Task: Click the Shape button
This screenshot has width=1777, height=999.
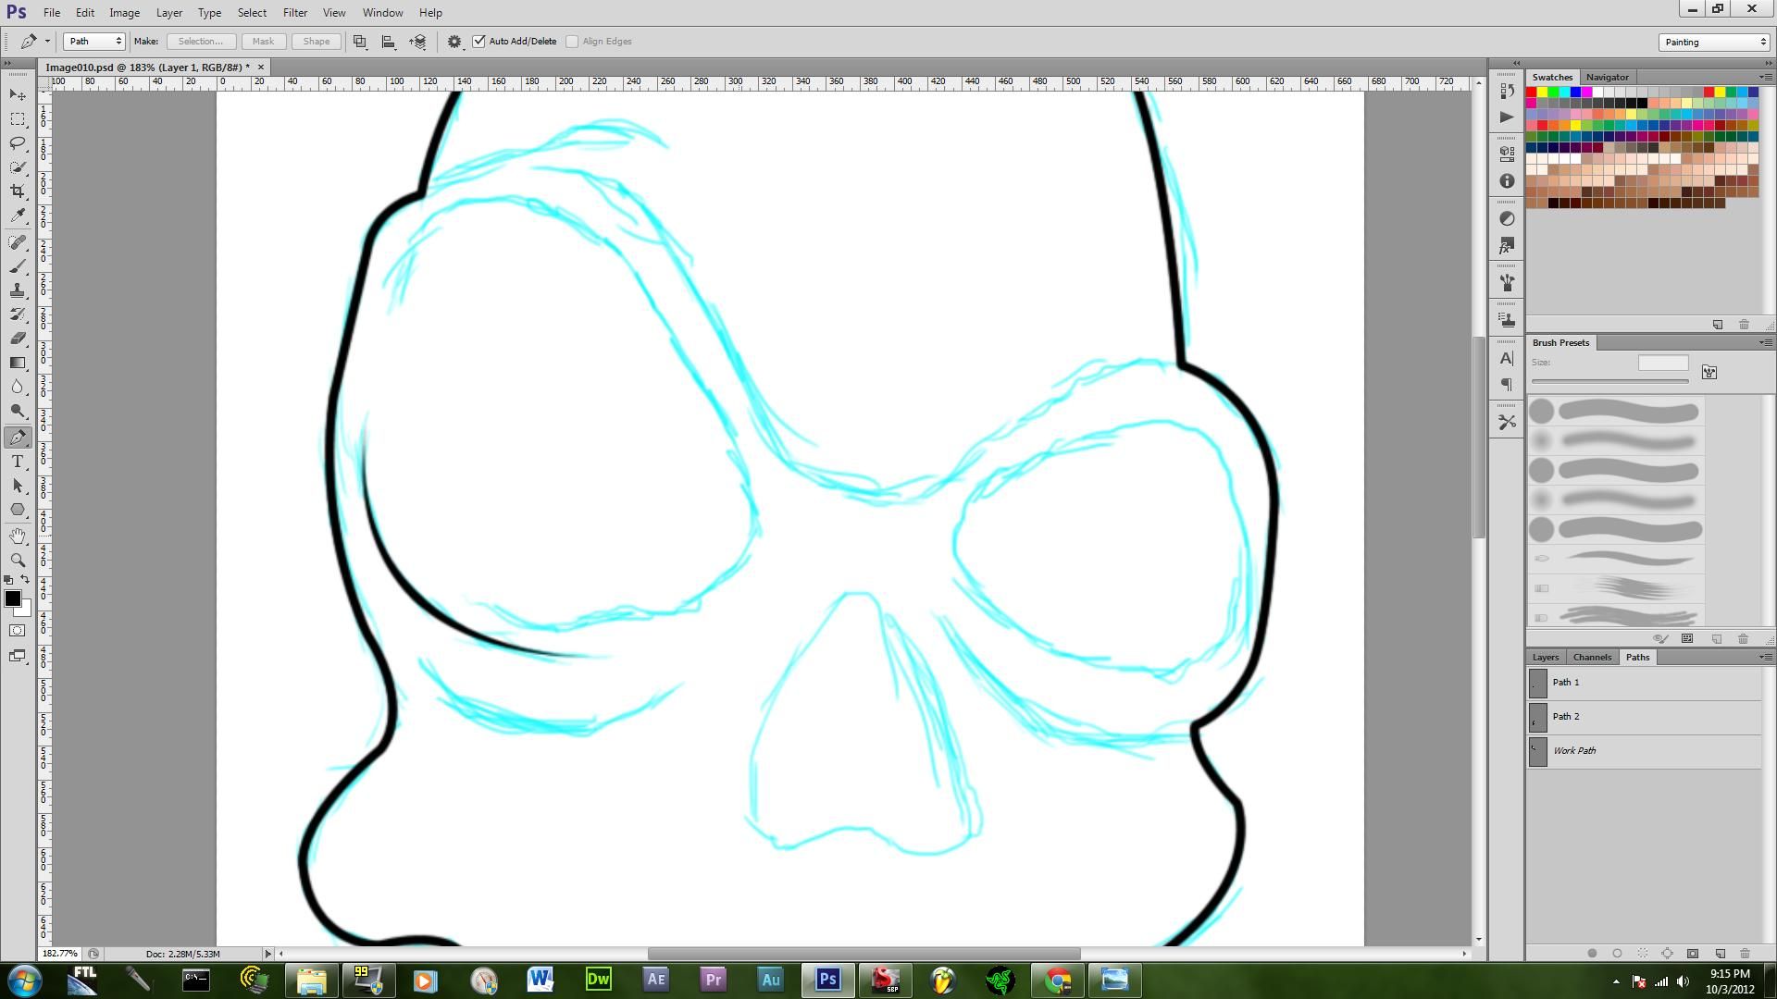Action: [x=316, y=42]
